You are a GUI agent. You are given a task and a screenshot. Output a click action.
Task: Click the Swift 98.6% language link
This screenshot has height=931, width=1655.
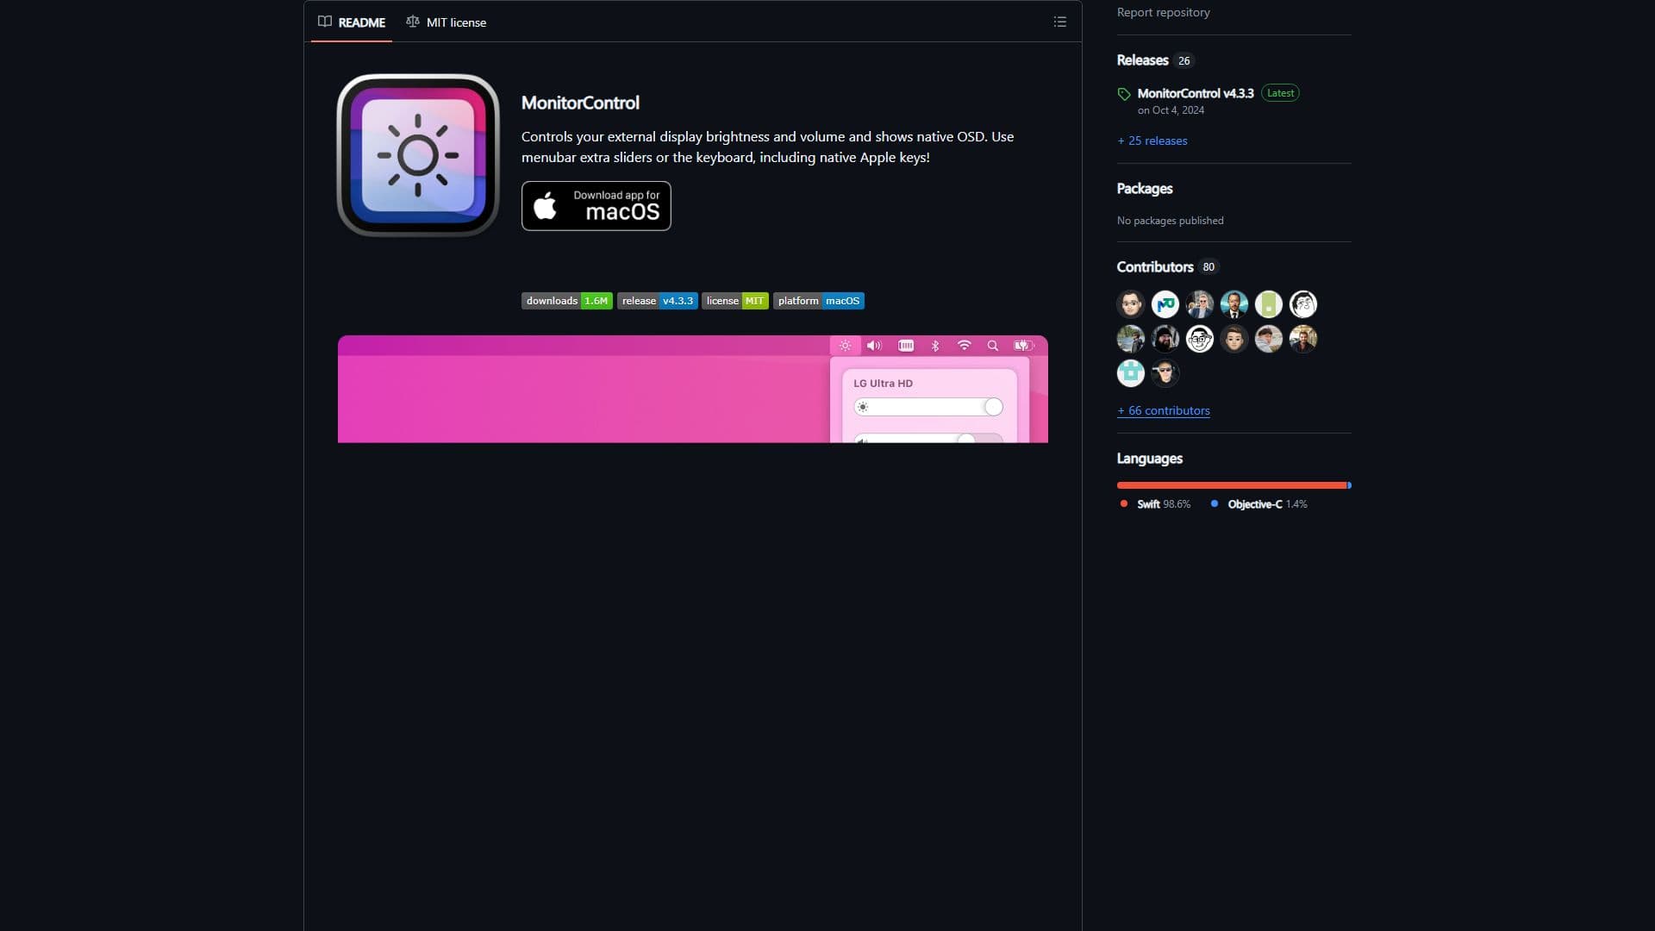(1155, 504)
